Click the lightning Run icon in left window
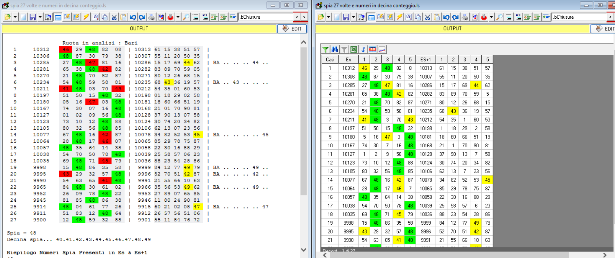Image resolution: width=615 pixels, height=258 pixels. pyautogui.click(x=86, y=17)
